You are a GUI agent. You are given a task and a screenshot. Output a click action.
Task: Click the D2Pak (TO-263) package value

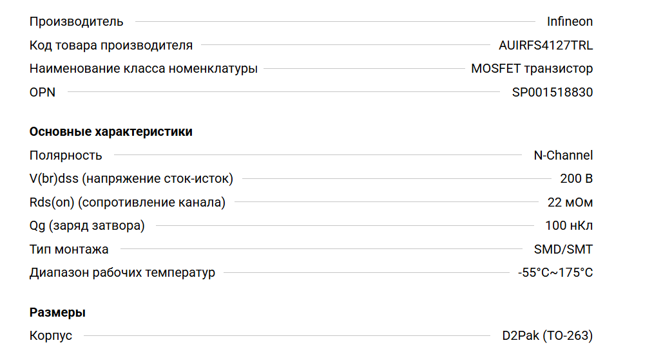(547, 336)
